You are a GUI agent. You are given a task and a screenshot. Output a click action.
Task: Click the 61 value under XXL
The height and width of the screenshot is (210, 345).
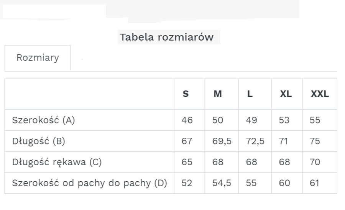314,183
